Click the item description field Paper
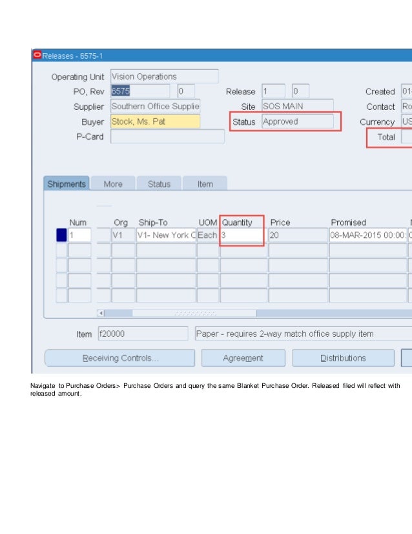 pyautogui.click(x=304, y=334)
